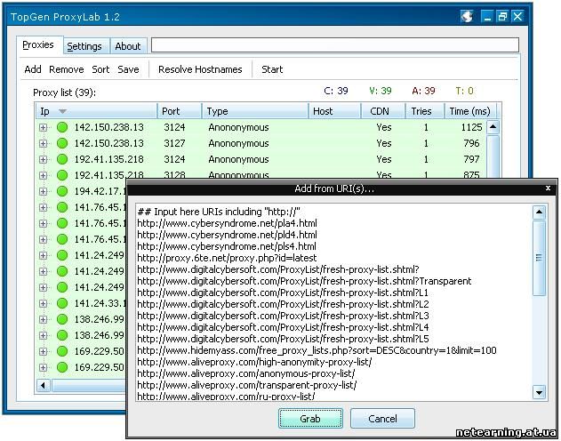Click the URI list scroll up arrow

click(x=539, y=212)
